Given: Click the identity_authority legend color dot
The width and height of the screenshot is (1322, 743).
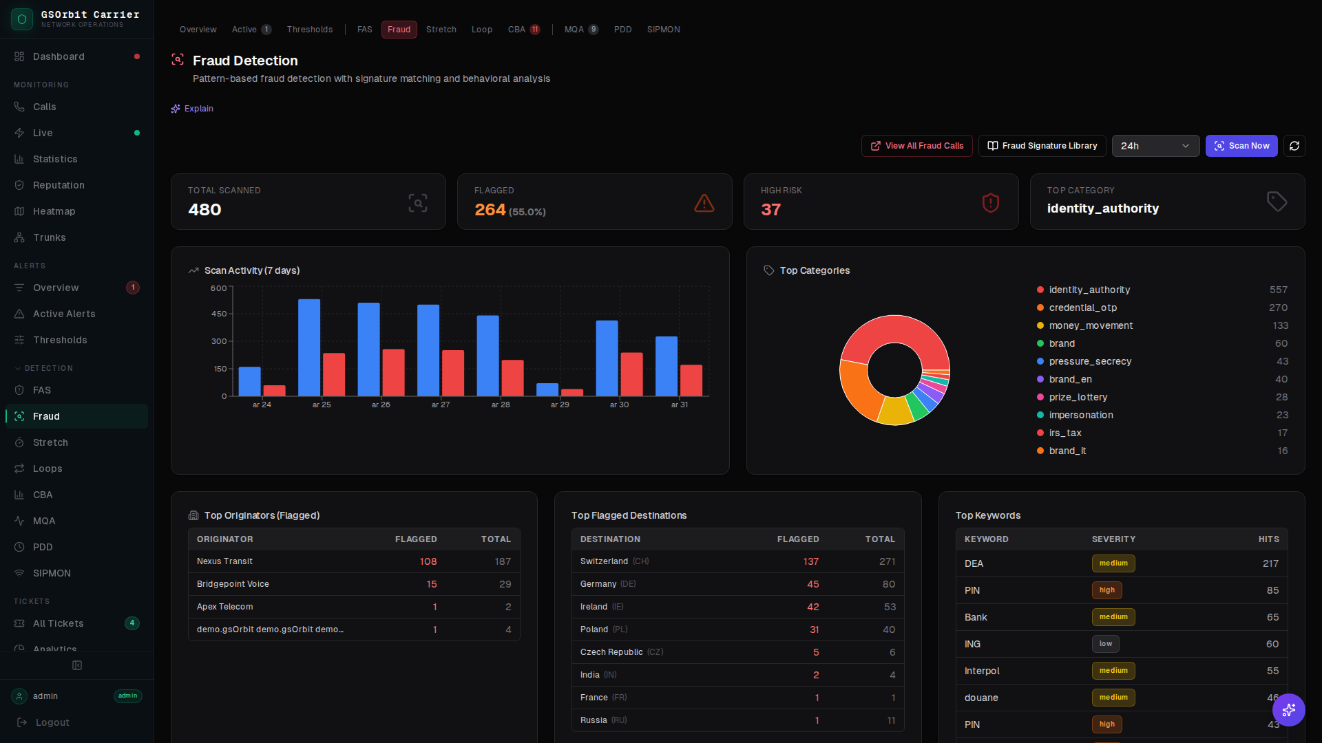Looking at the screenshot, I should (x=1040, y=290).
